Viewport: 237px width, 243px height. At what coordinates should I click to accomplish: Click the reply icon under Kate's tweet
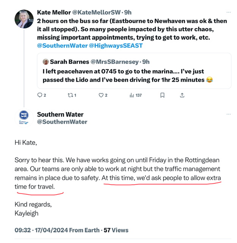click(x=40, y=95)
